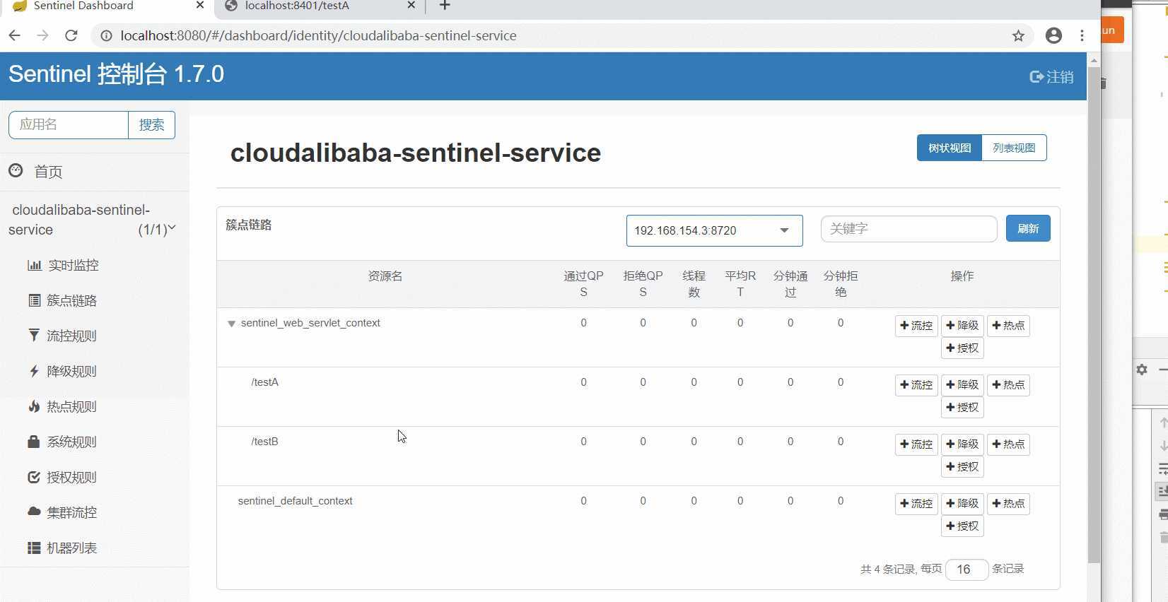Add 热点 rule for sentinel_web_servlet_context
The width and height of the screenshot is (1168, 602).
[1008, 326]
